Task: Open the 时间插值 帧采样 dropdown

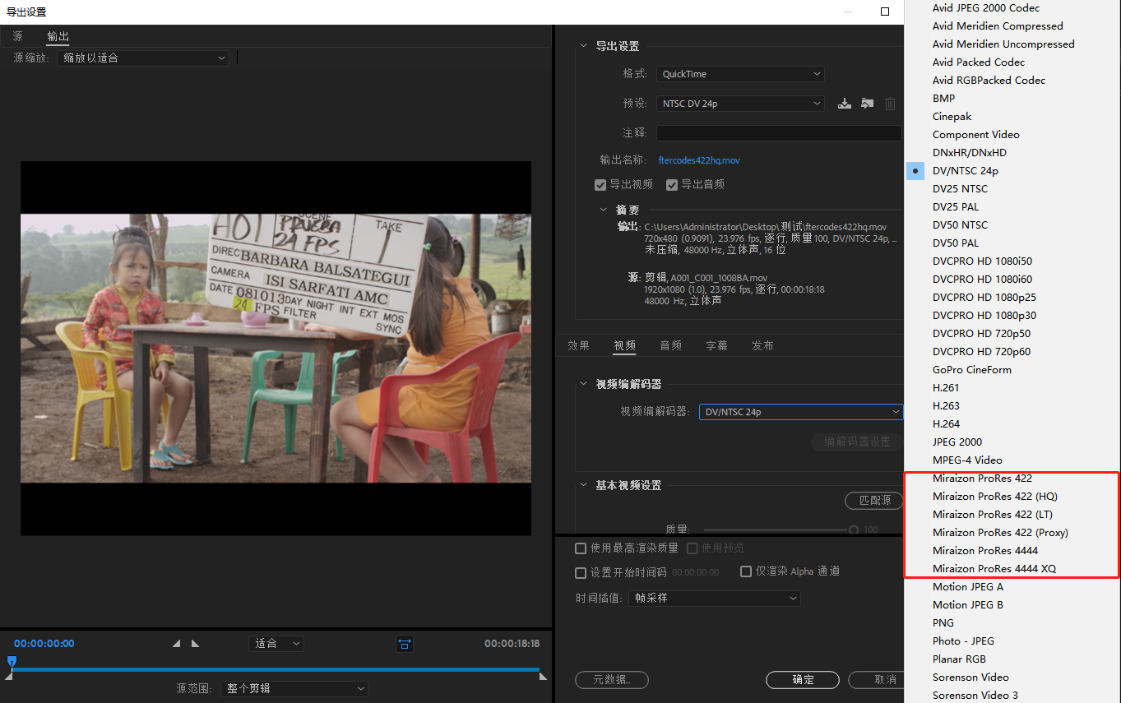Action: click(x=715, y=599)
